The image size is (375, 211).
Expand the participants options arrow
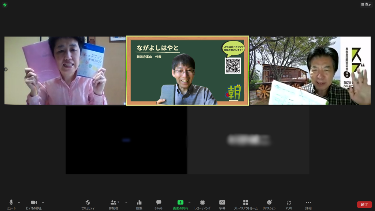[x=126, y=202]
